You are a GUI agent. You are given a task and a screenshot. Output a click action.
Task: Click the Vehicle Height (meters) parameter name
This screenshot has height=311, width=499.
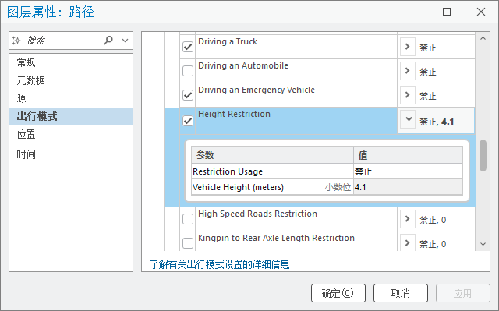238,187
